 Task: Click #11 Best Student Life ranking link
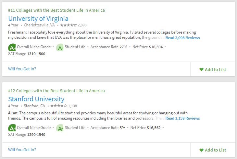point(56,10)
